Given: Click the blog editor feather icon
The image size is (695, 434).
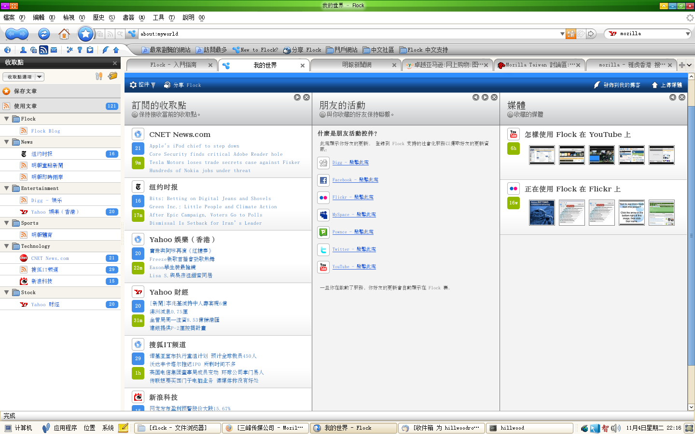Looking at the screenshot, I should pyautogui.click(x=105, y=50).
